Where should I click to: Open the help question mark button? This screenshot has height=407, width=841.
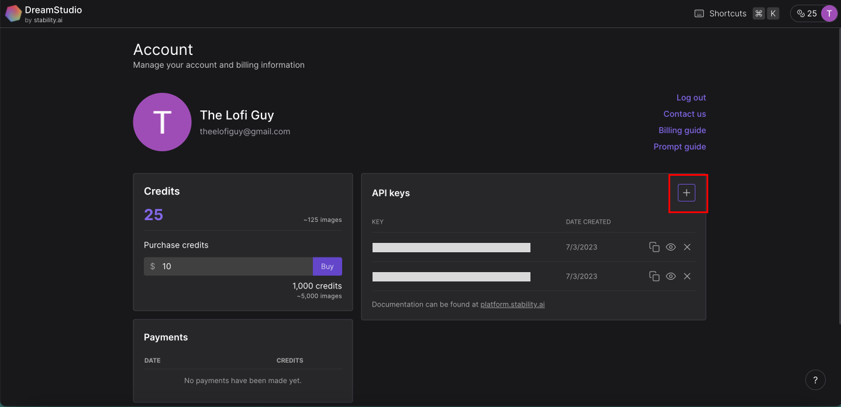coord(815,380)
